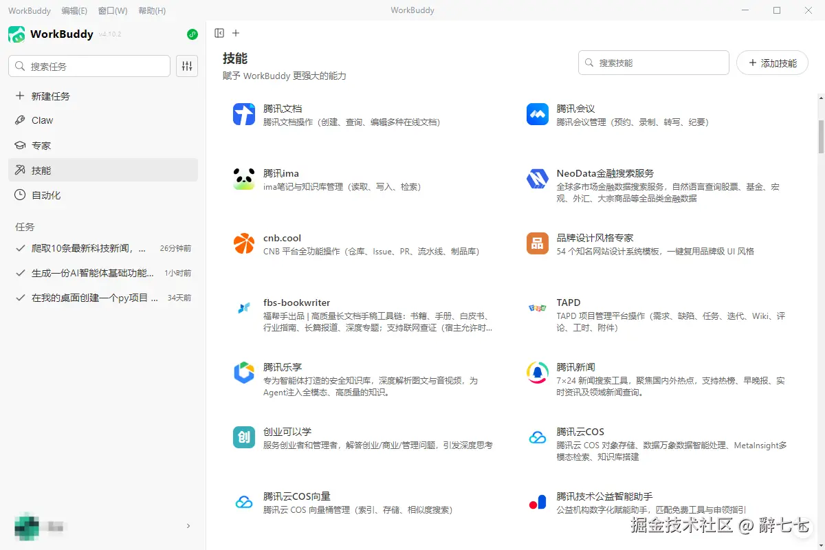Go to 技能 in sidebar

click(103, 170)
